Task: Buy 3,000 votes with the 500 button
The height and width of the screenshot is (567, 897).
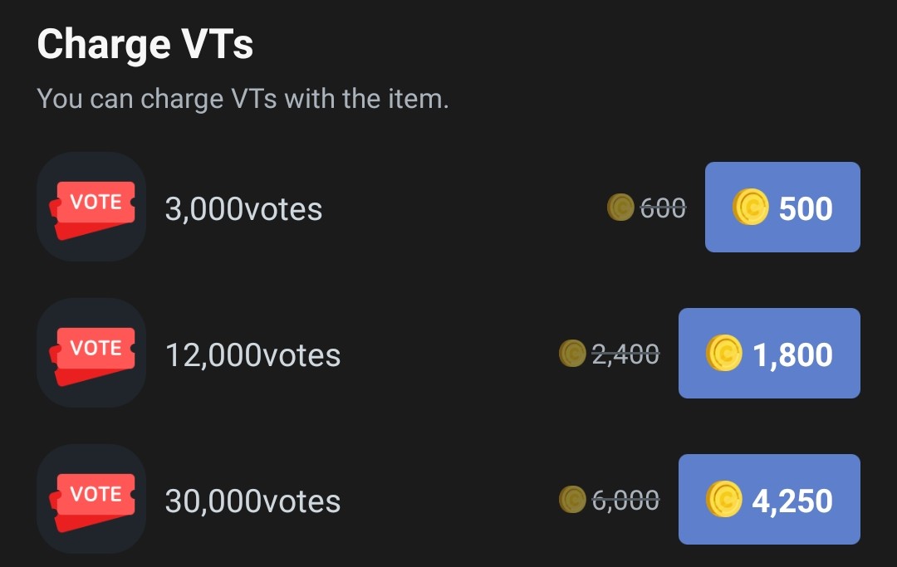Action: [x=782, y=208]
